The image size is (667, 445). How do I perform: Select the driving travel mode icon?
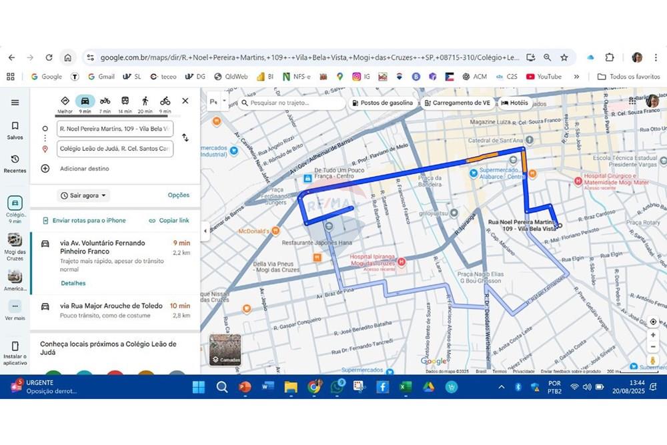pyautogui.click(x=85, y=101)
